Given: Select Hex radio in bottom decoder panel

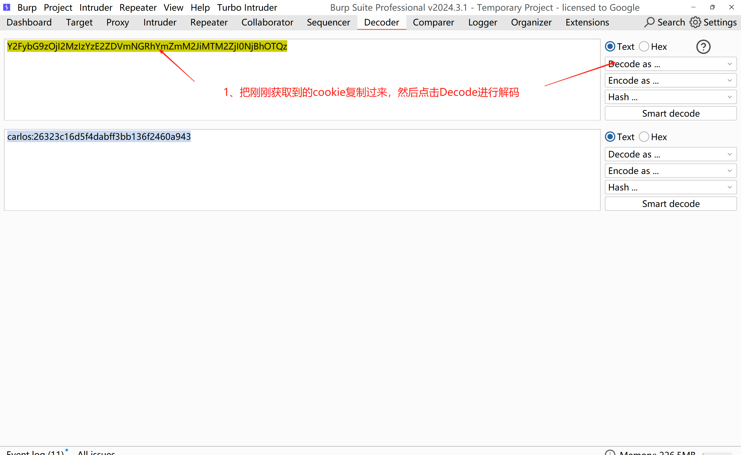Looking at the screenshot, I should point(644,137).
